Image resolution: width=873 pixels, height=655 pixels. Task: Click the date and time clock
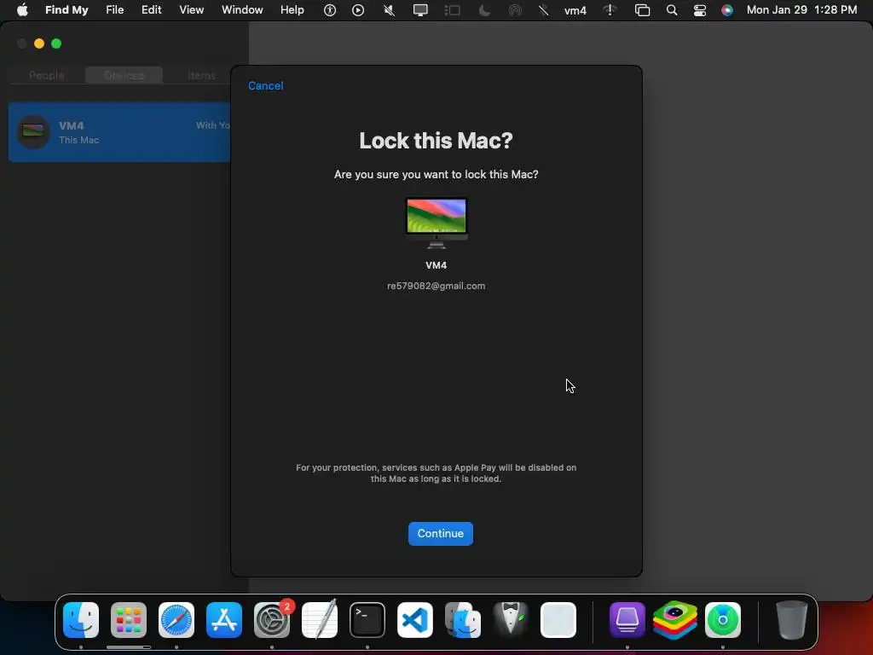coord(801,10)
